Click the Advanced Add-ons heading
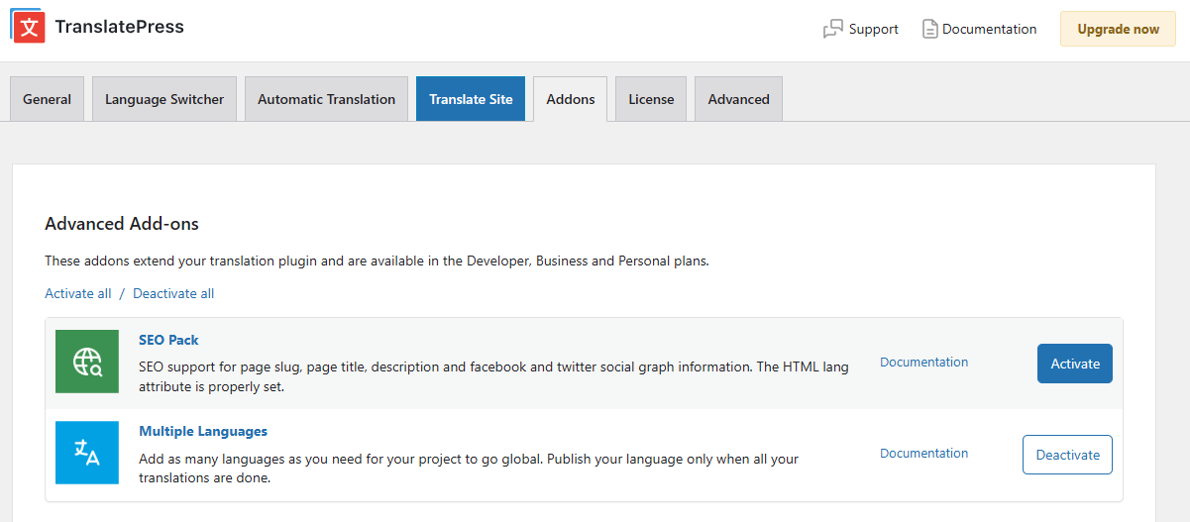Image resolution: width=1190 pixels, height=522 pixels. 122,224
